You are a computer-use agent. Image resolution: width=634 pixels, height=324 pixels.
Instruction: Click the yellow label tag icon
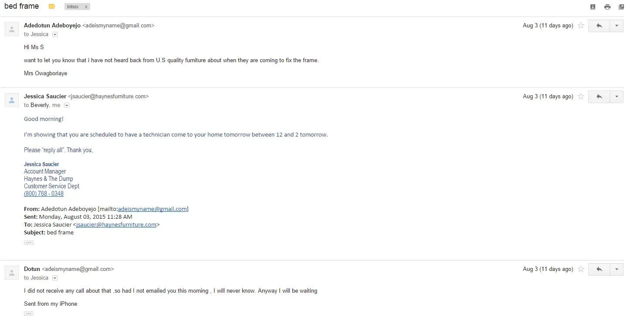click(52, 7)
